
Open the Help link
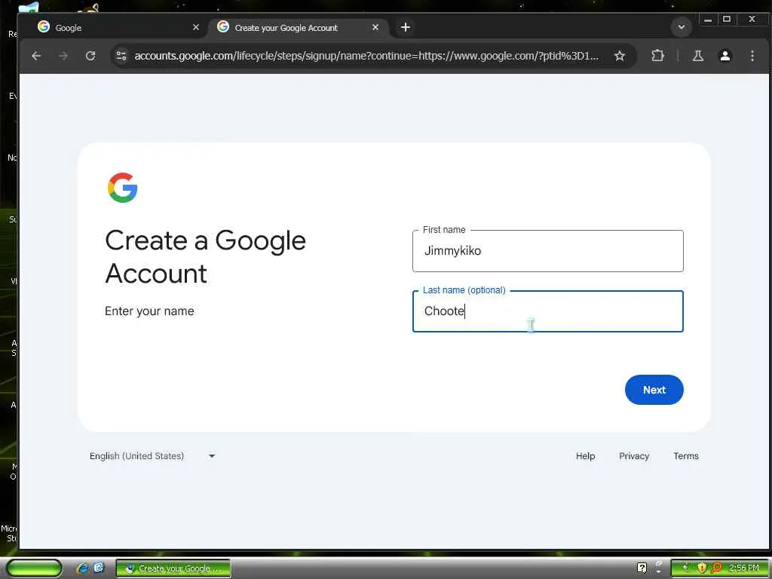[x=585, y=456]
